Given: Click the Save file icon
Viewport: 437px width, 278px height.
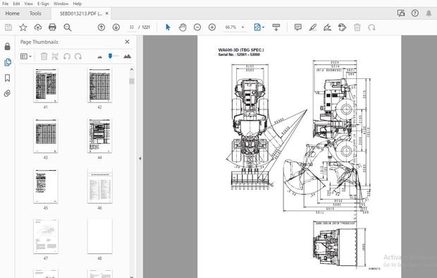Looking at the screenshot, I should pyautogui.click(x=8, y=28).
